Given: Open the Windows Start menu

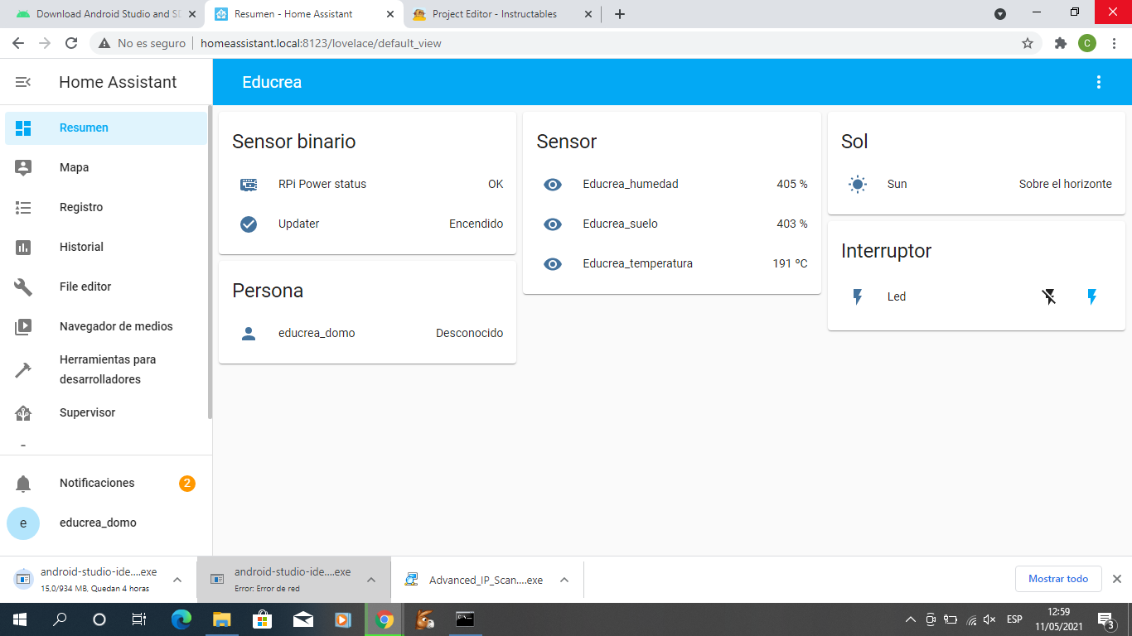Looking at the screenshot, I should tap(20, 619).
